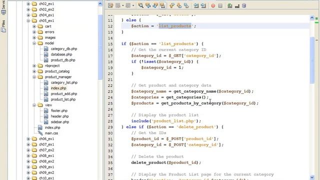The width and height of the screenshot is (320, 180).
Task: Expand the errors folder
Action: point(34,32)
